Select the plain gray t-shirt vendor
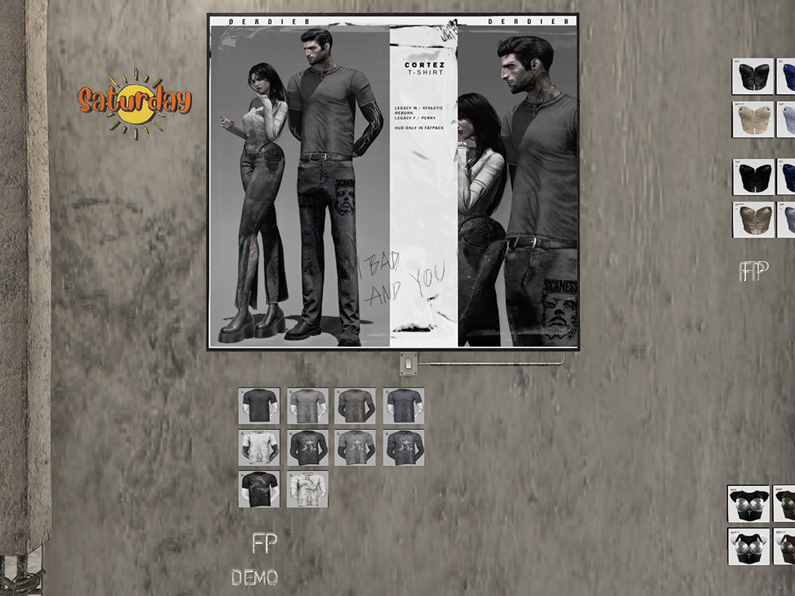Viewport: 795px width, 596px height. (x=307, y=405)
